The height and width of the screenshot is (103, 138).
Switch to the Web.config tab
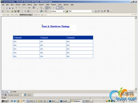coord(14,15)
